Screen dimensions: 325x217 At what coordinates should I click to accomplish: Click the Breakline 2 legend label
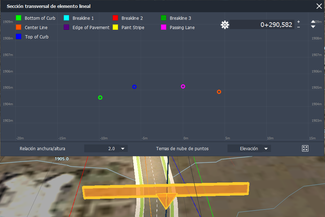pos(132,18)
